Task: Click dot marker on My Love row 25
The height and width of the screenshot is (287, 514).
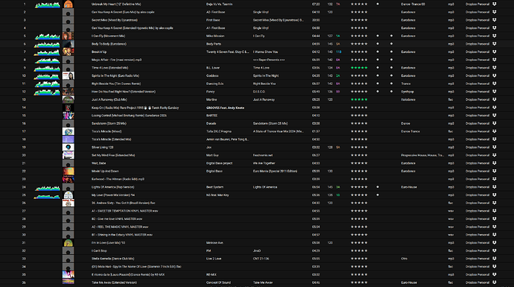Action: (x=378, y=195)
